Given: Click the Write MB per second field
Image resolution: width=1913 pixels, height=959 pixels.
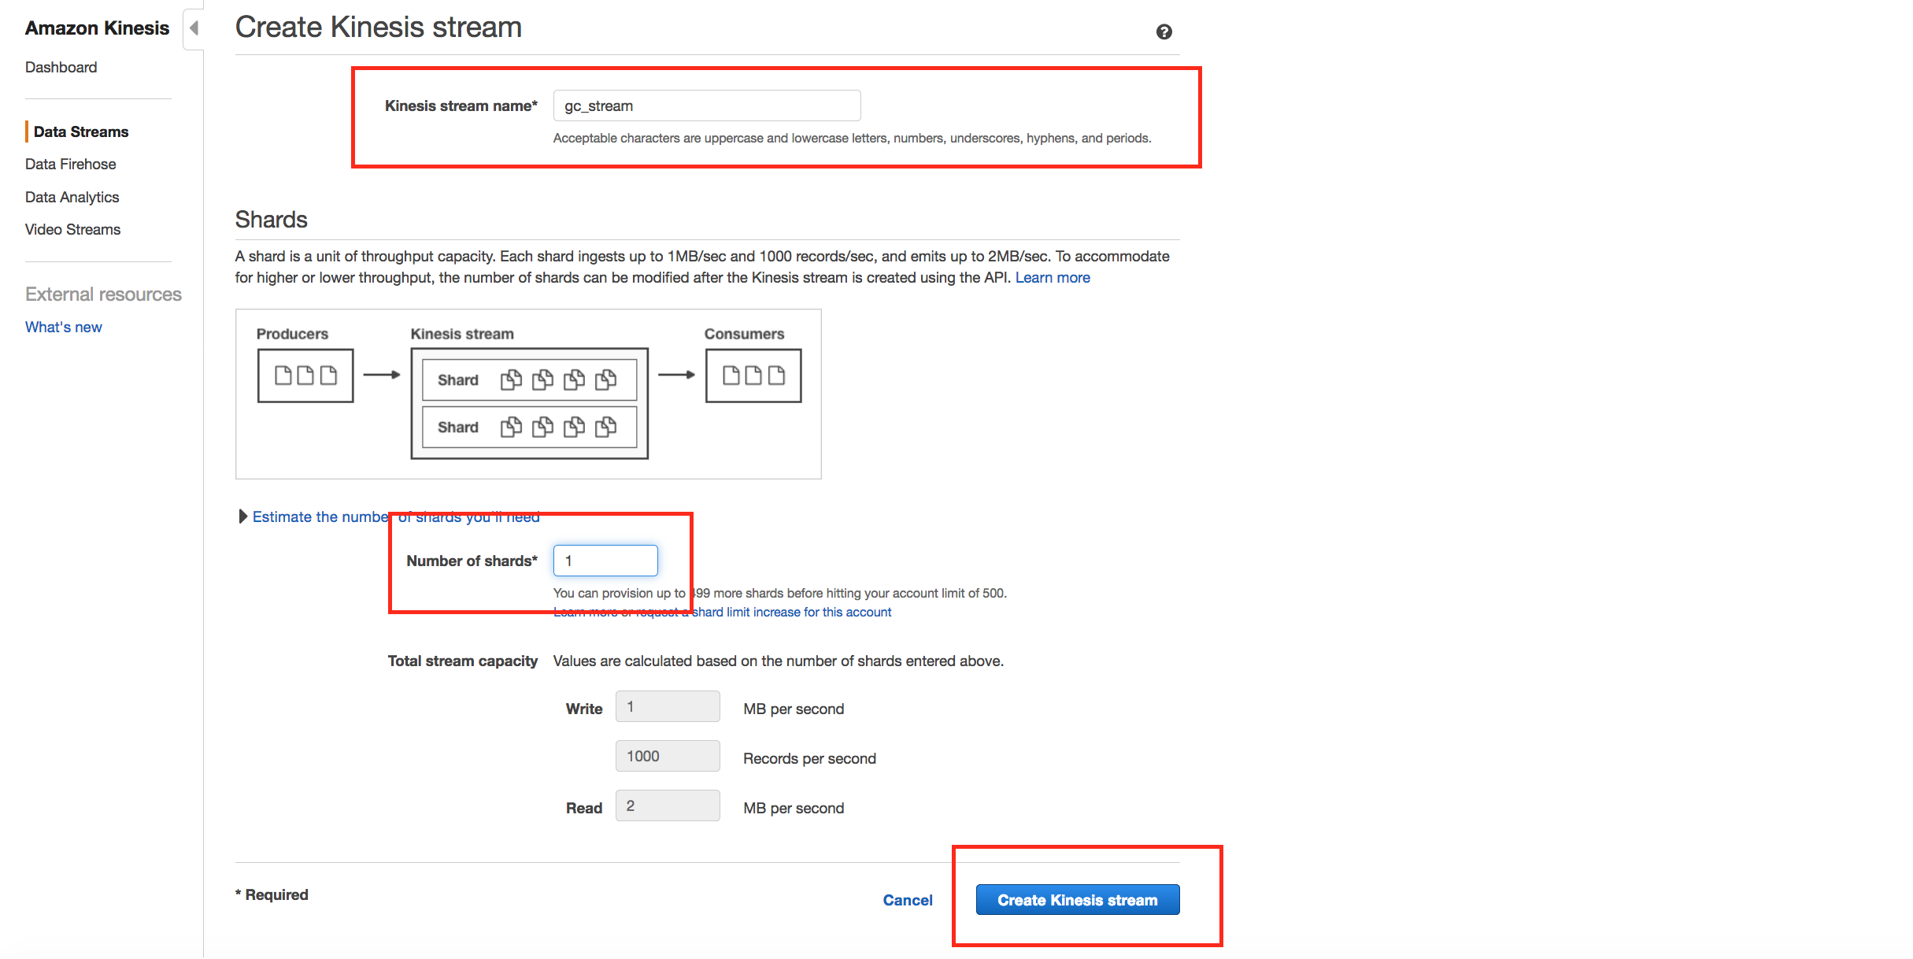Looking at the screenshot, I should (x=667, y=707).
